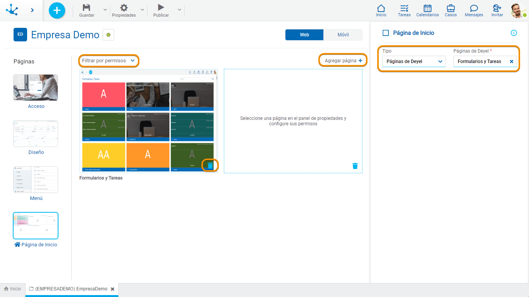
Task: Click the Acceso label
Action: coord(36,106)
